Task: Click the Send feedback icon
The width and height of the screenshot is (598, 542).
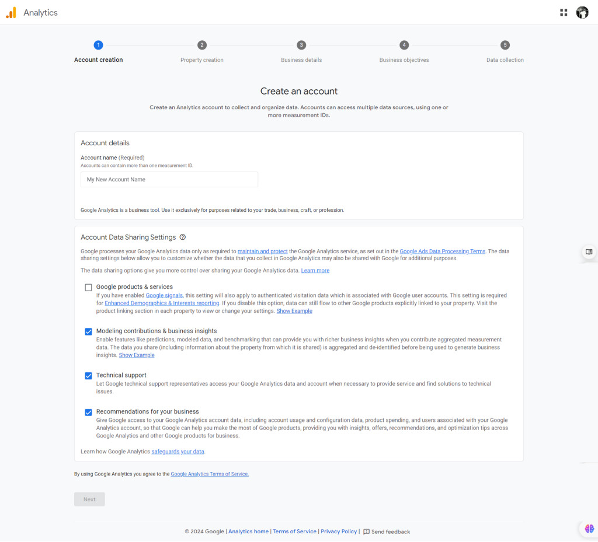Action: 366,531
